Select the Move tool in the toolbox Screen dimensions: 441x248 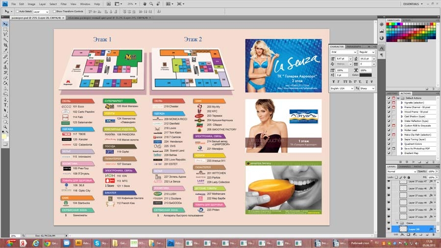5,24
